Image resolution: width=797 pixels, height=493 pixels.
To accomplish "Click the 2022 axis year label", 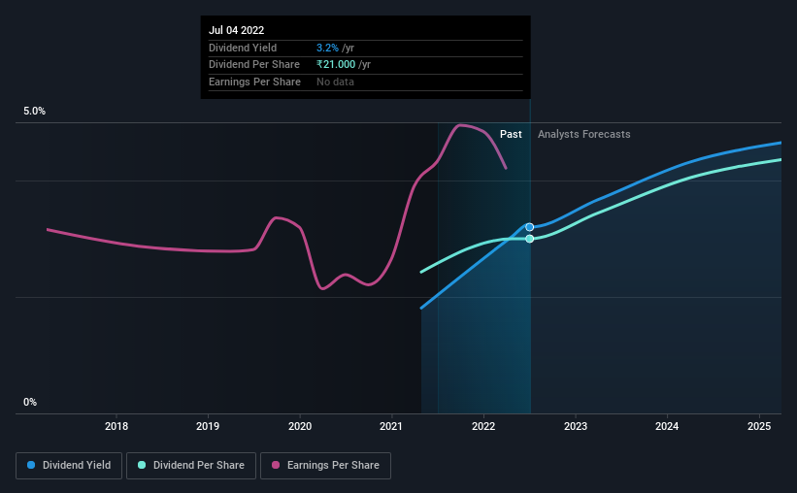I will point(483,426).
